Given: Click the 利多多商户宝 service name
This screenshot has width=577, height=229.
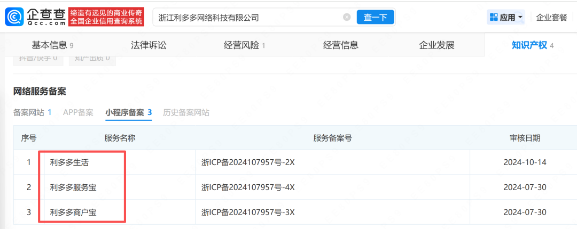Looking at the screenshot, I should [73, 212].
